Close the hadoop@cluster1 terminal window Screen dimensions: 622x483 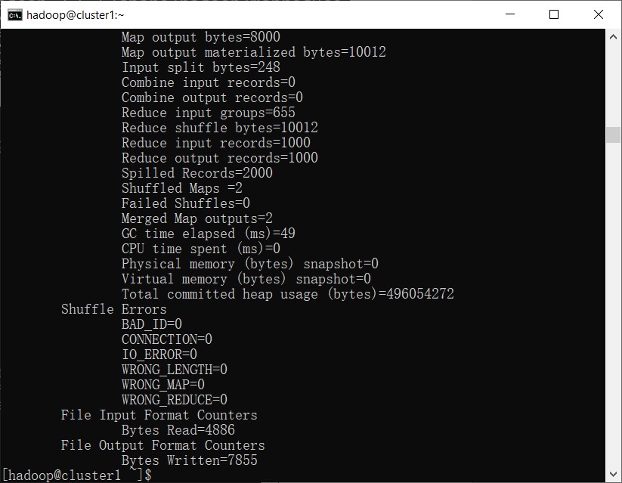point(598,14)
